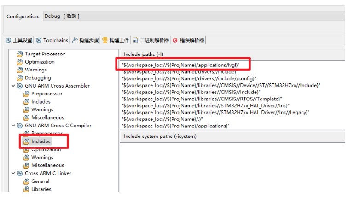Viewport: 348px width, 197px height.
Task: Collapse the GNU ARM Cross C Compiler node
Action: 13,126
